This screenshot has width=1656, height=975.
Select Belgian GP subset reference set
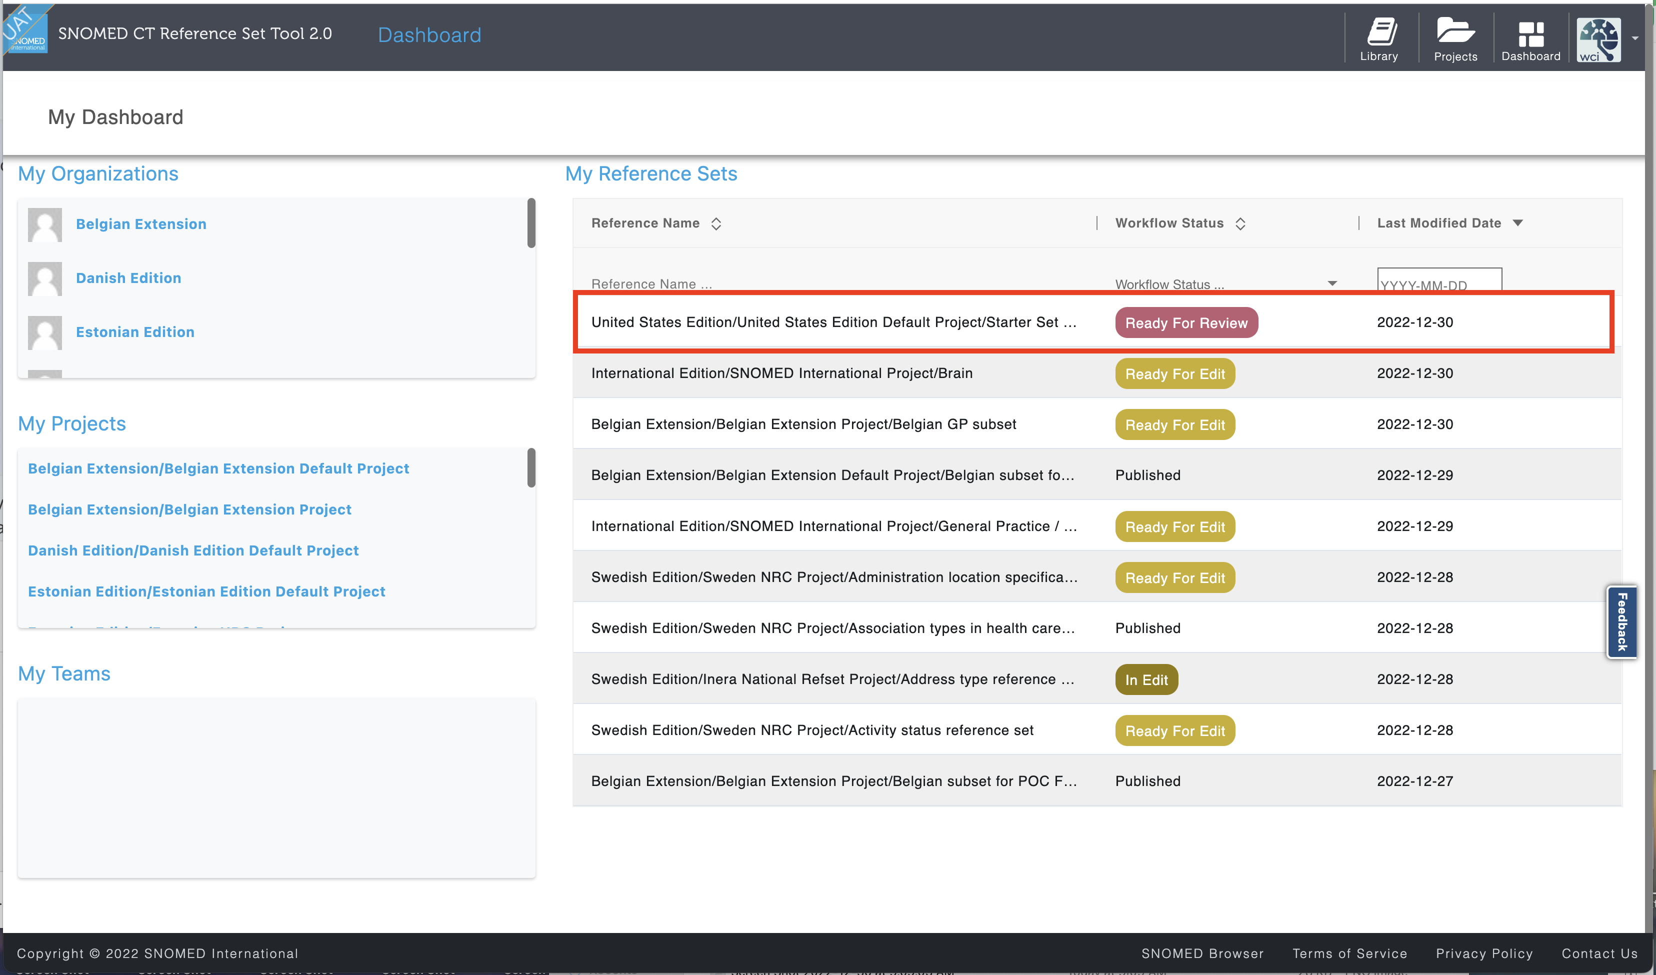(x=1097, y=424)
